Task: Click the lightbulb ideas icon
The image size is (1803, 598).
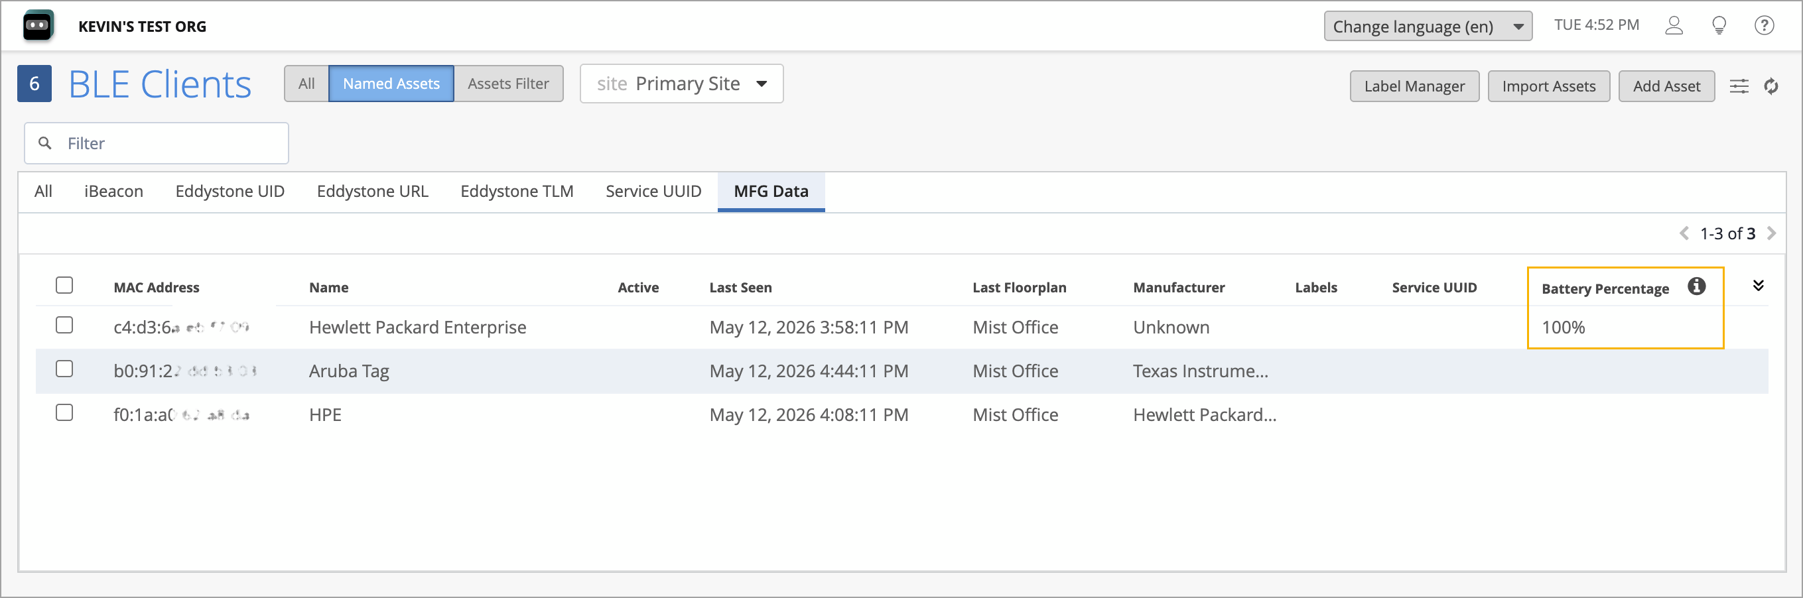Action: tap(1719, 26)
